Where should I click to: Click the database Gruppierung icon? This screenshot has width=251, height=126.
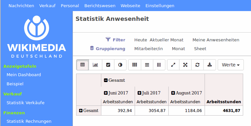click(x=92, y=48)
